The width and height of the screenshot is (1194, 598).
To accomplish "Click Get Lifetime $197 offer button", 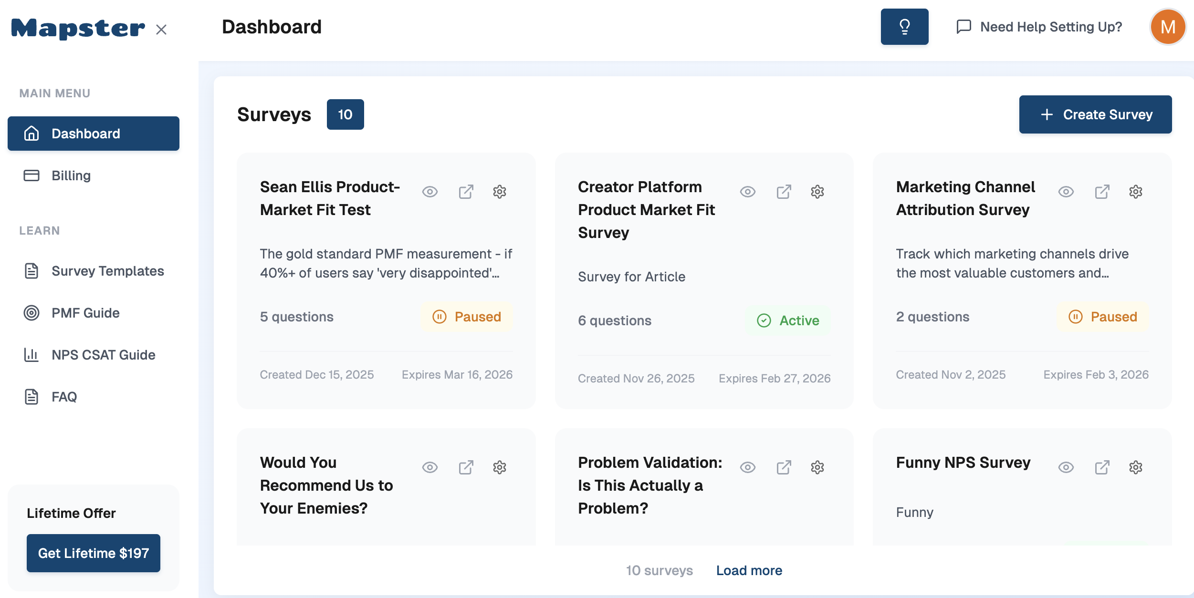I will [94, 553].
